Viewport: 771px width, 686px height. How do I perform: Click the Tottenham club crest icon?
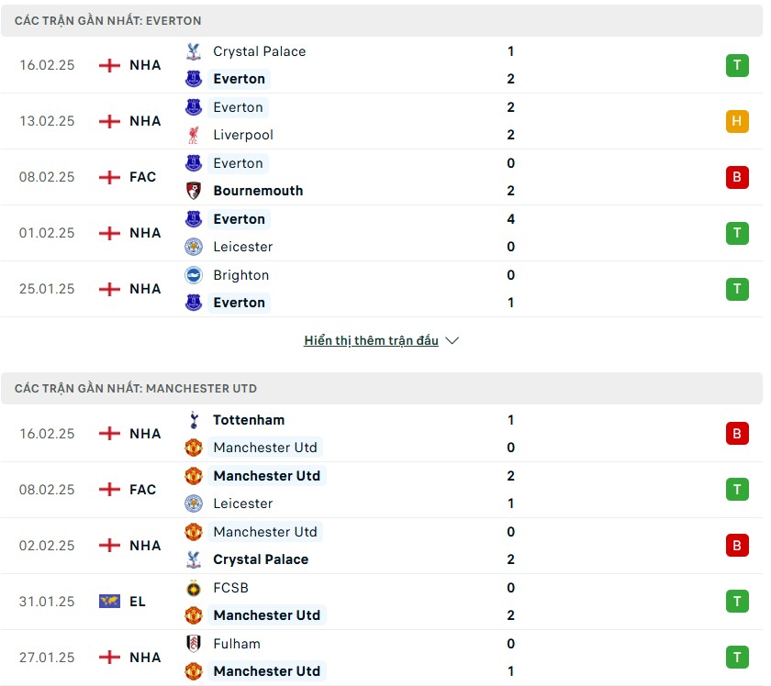tap(194, 420)
